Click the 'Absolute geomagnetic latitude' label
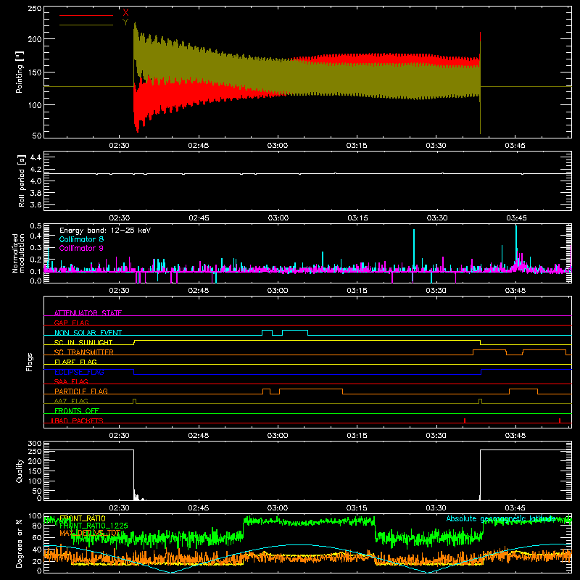 501,518
